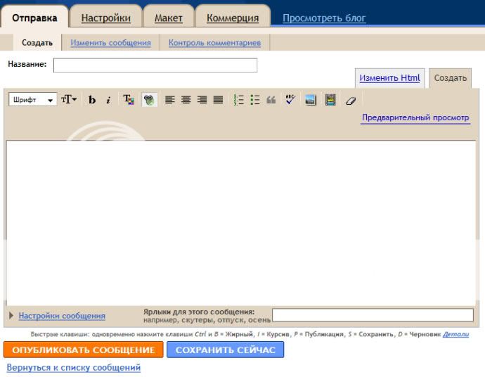Remove formatting with eraser icon

point(350,101)
